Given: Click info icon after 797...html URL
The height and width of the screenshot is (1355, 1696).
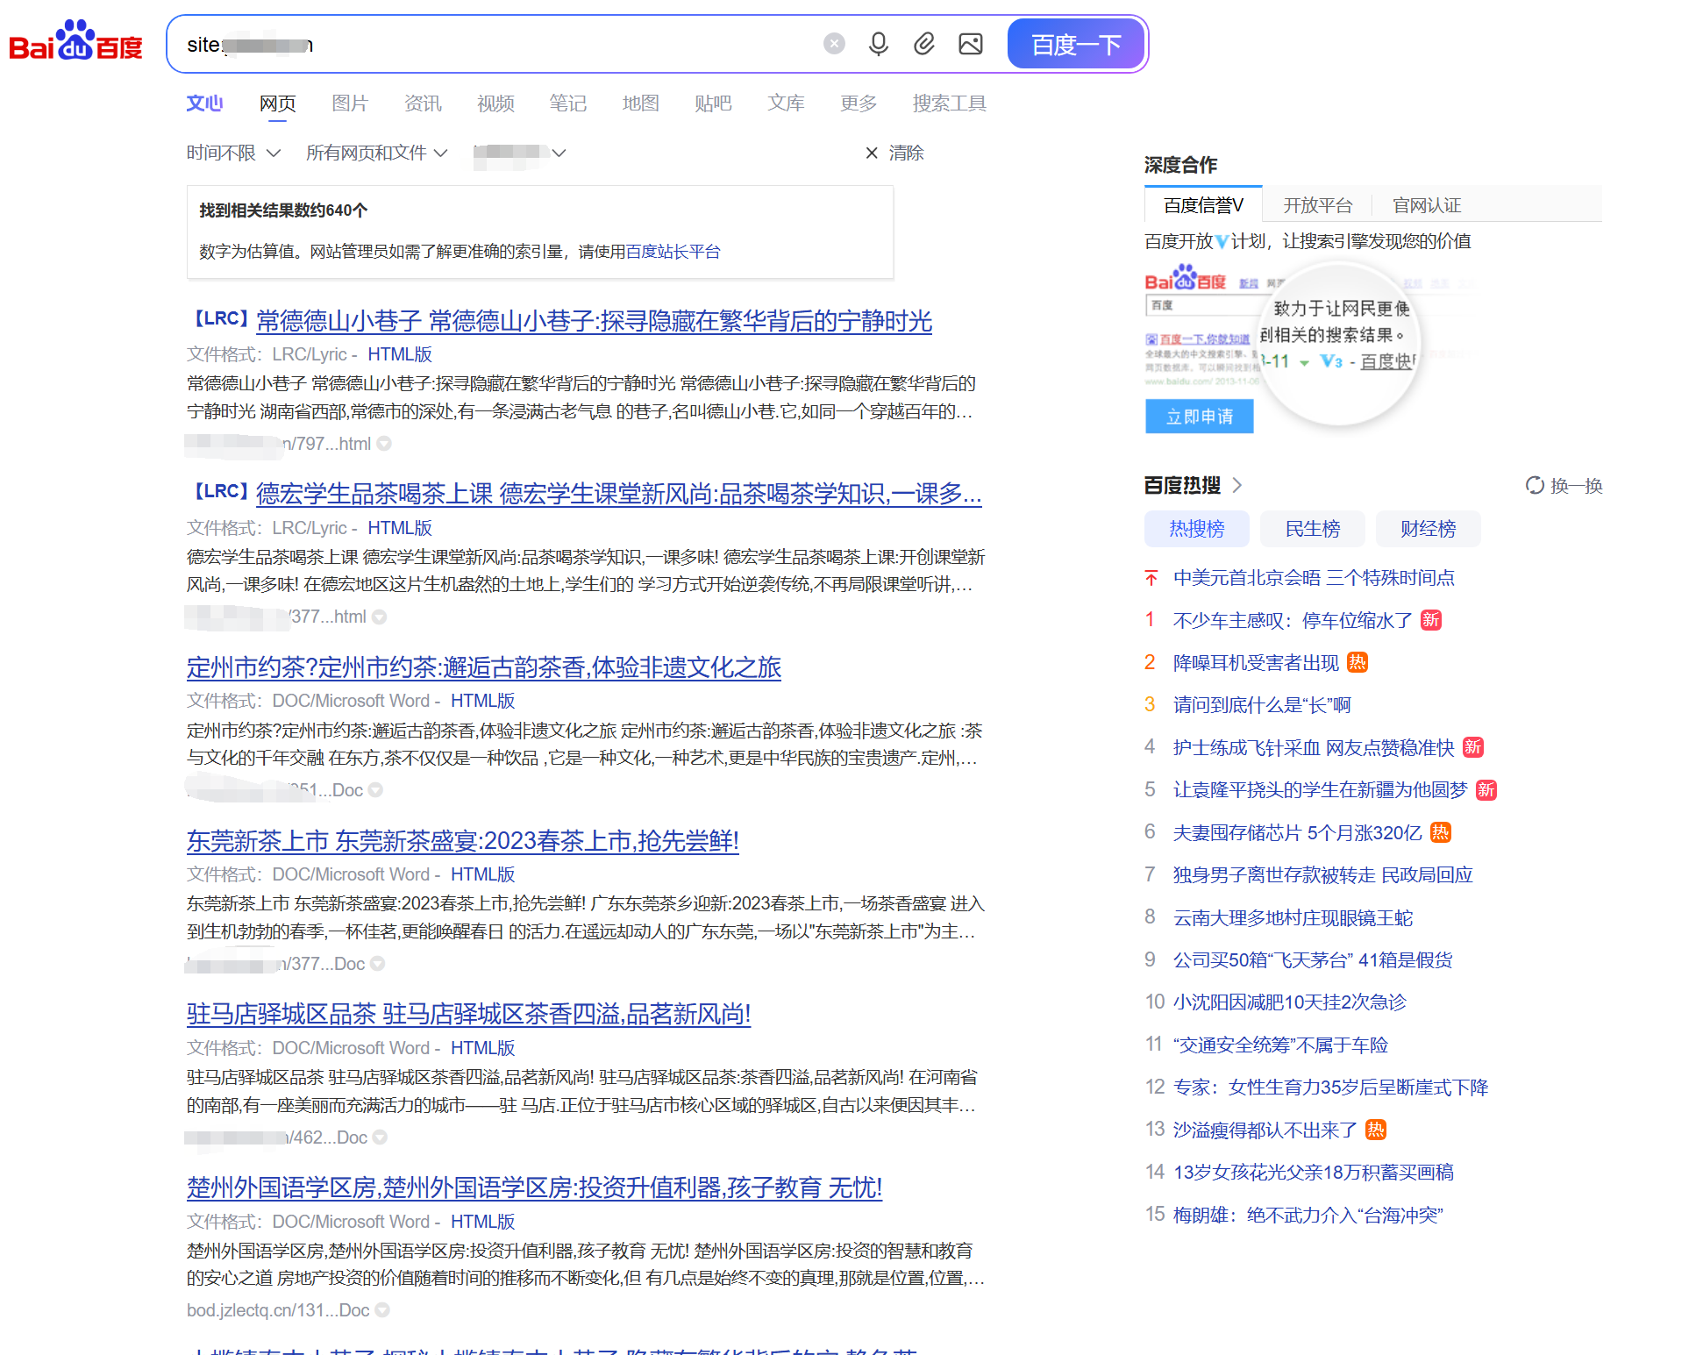Looking at the screenshot, I should coord(384,444).
